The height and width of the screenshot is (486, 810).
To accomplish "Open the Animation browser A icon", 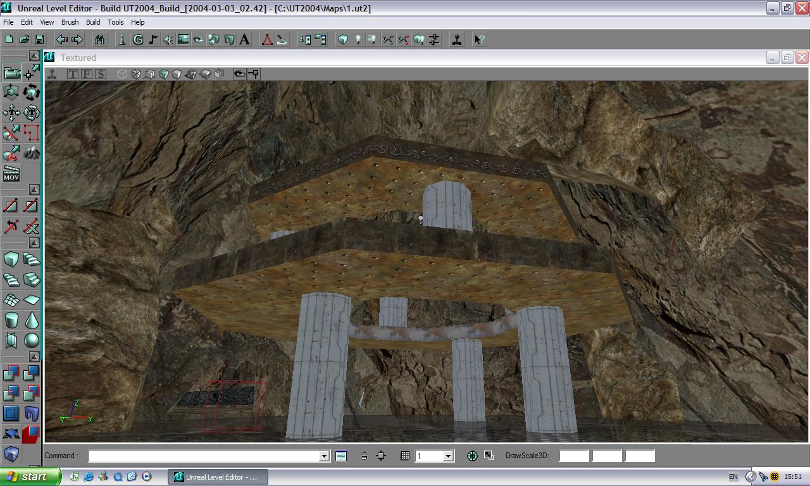I will [x=244, y=39].
